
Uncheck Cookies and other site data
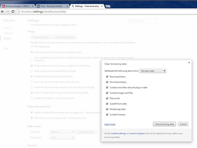[107, 87]
